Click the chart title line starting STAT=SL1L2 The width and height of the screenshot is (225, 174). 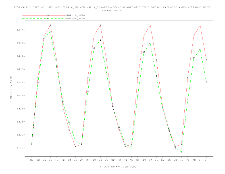(113, 7)
